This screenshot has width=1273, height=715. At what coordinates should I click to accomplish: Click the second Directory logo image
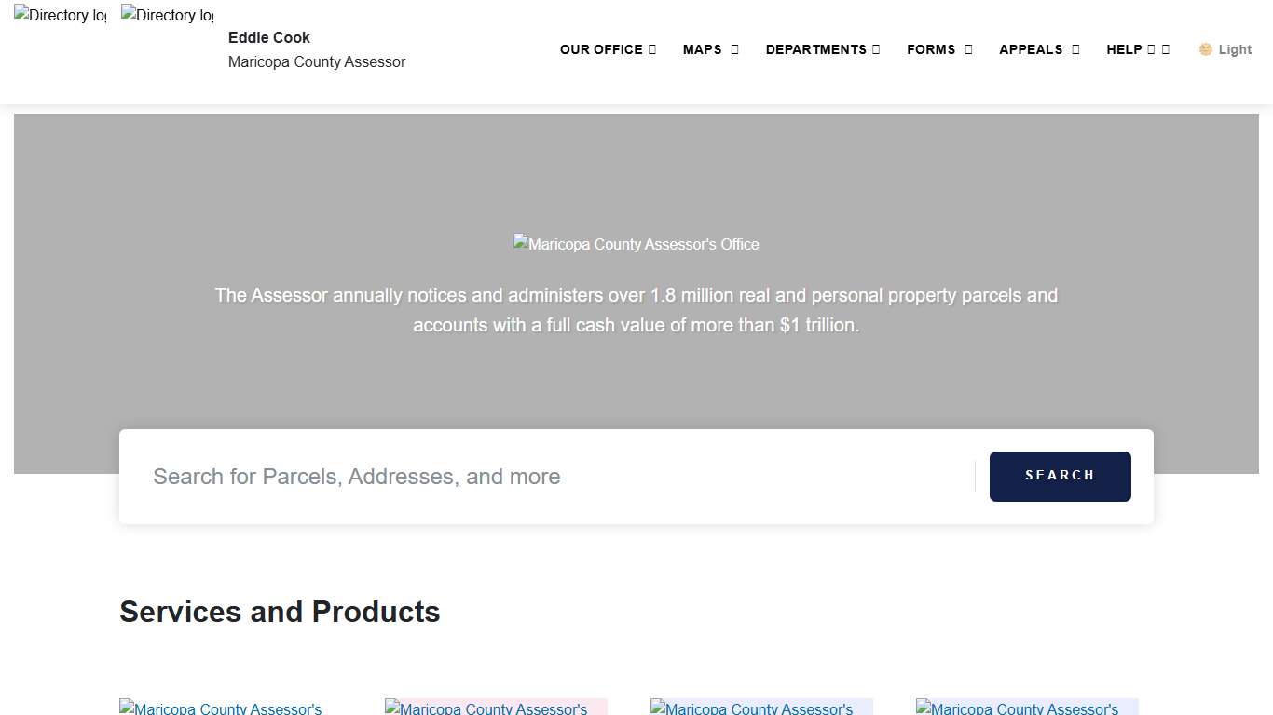pos(167,16)
